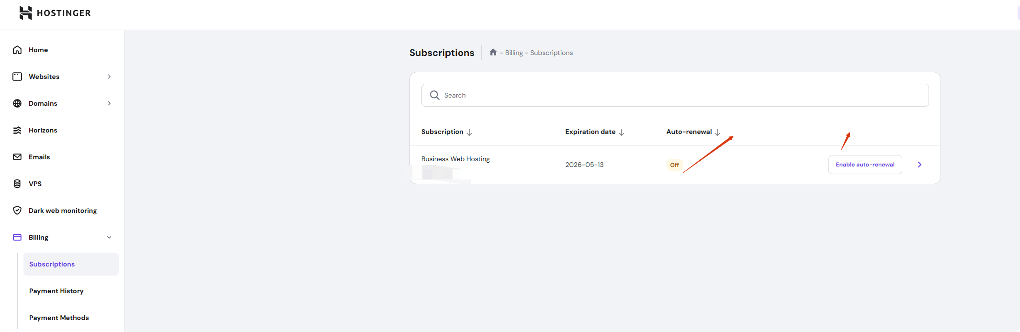1020x332 pixels.
Task: Sort by Expiration date column
Action: [x=622, y=133]
